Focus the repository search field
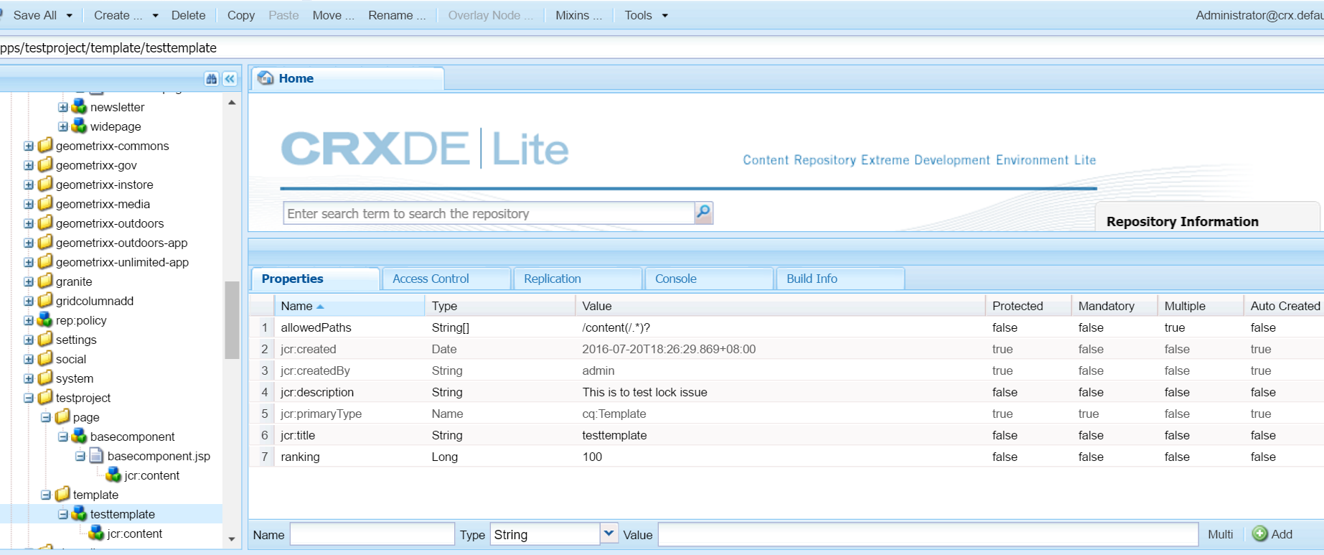The width and height of the screenshot is (1324, 555). (489, 213)
